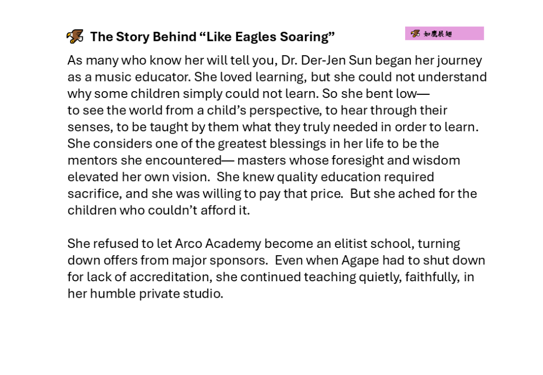The image size is (543, 375).
Task: Click the eagle icon beside the slide title
Action: click(75, 37)
